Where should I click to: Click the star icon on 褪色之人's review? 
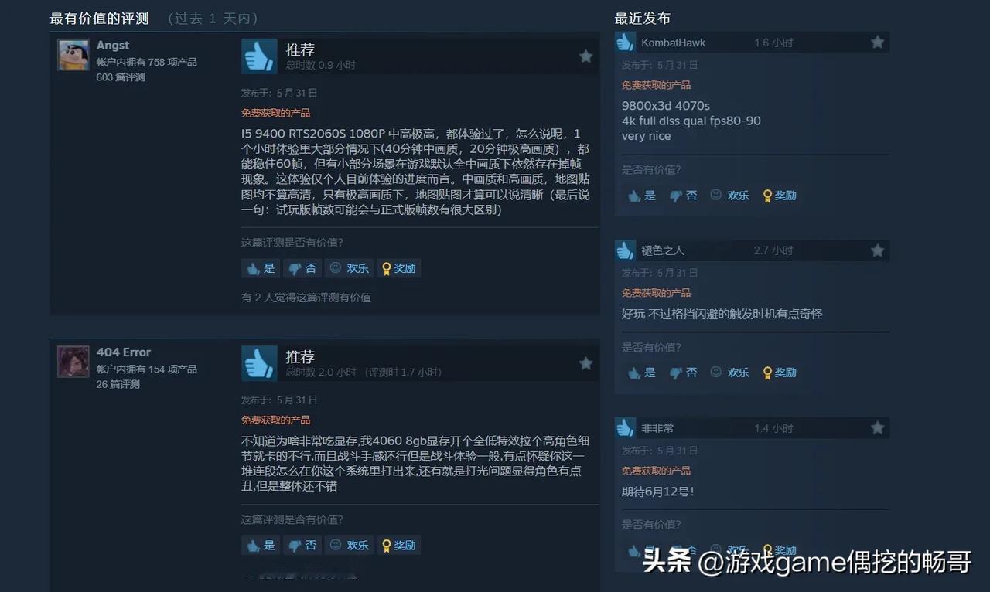877,250
